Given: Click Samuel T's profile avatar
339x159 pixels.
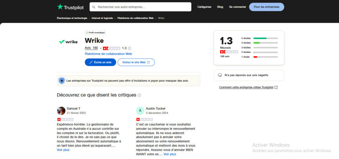Looking at the screenshot, I should tap(61, 111).
